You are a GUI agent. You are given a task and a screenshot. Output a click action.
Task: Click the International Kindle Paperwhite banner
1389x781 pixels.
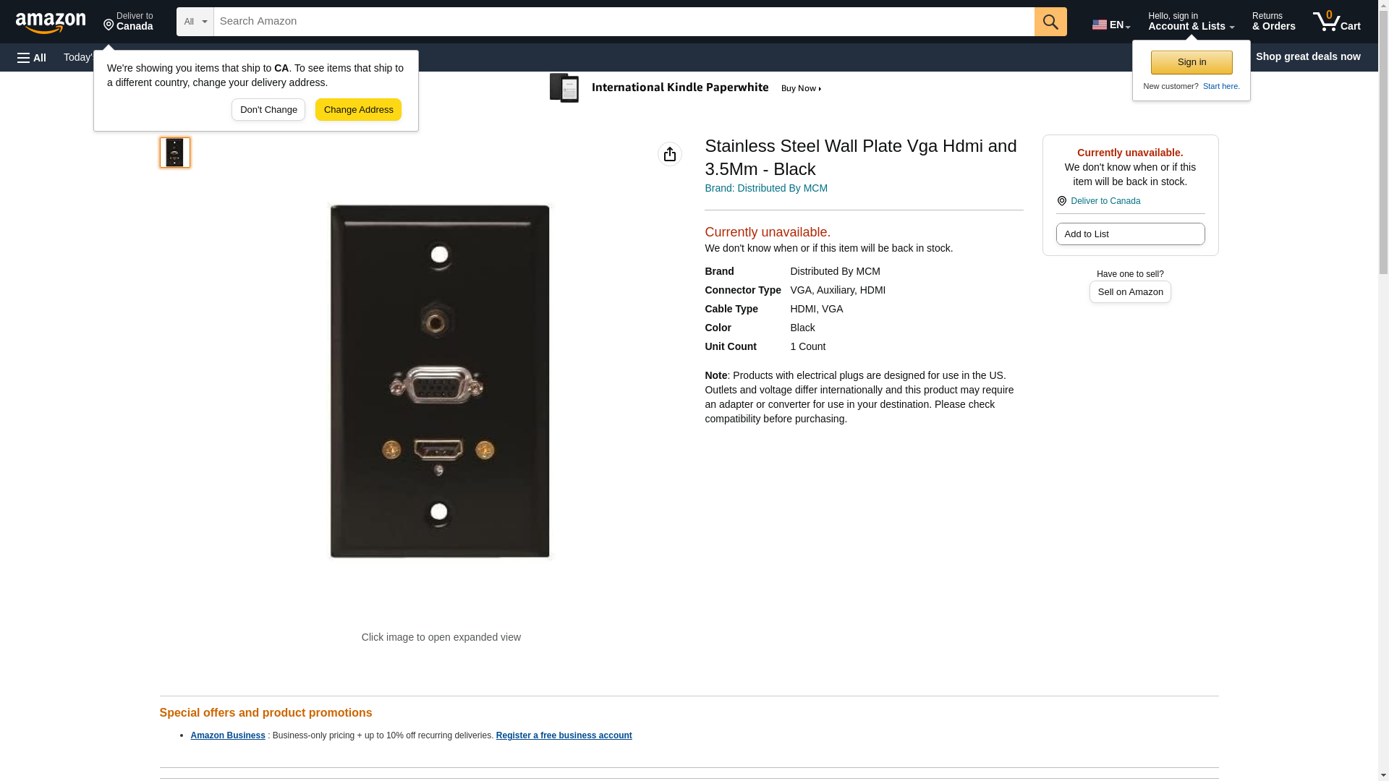coord(686,88)
